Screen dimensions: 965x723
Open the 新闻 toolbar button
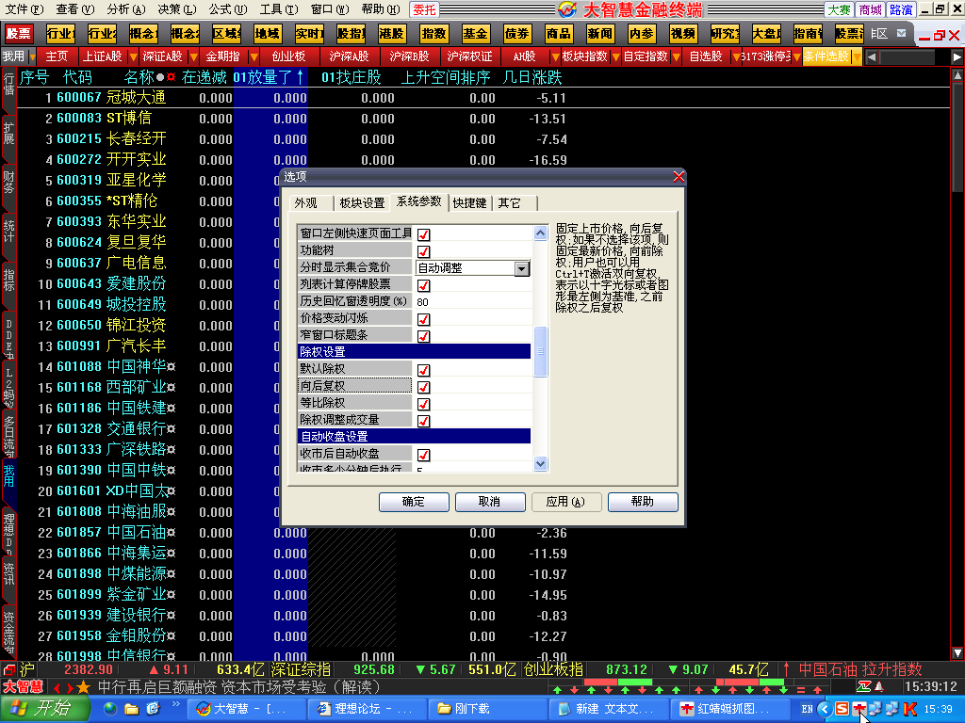pyautogui.click(x=600, y=33)
